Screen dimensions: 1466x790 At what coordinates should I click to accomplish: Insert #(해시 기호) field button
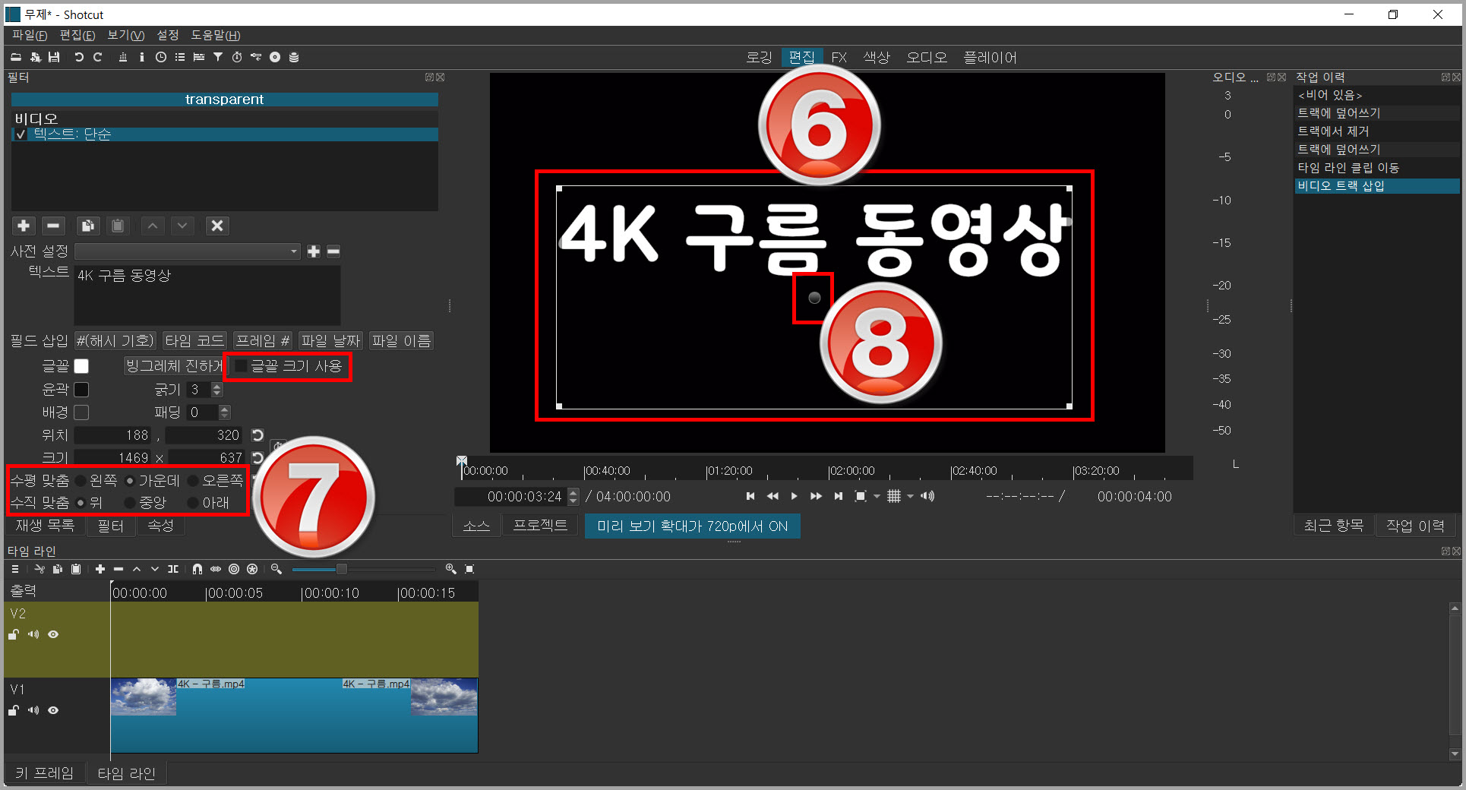click(115, 341)
